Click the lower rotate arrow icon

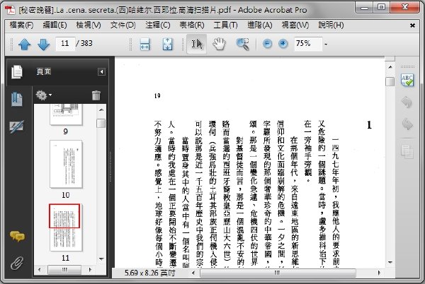tap(407, 124)
